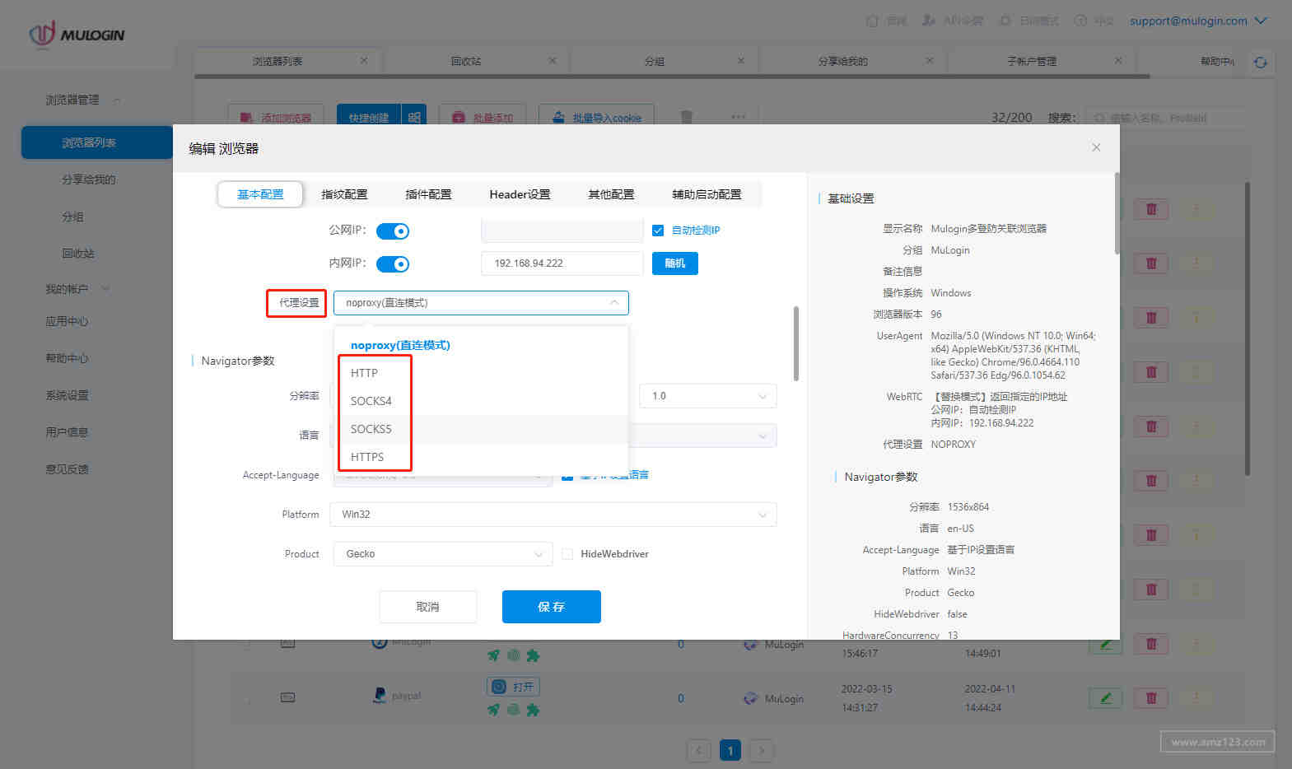Choose HTTPS proxy type
The image size is (1292, 769).
[367, 457]
